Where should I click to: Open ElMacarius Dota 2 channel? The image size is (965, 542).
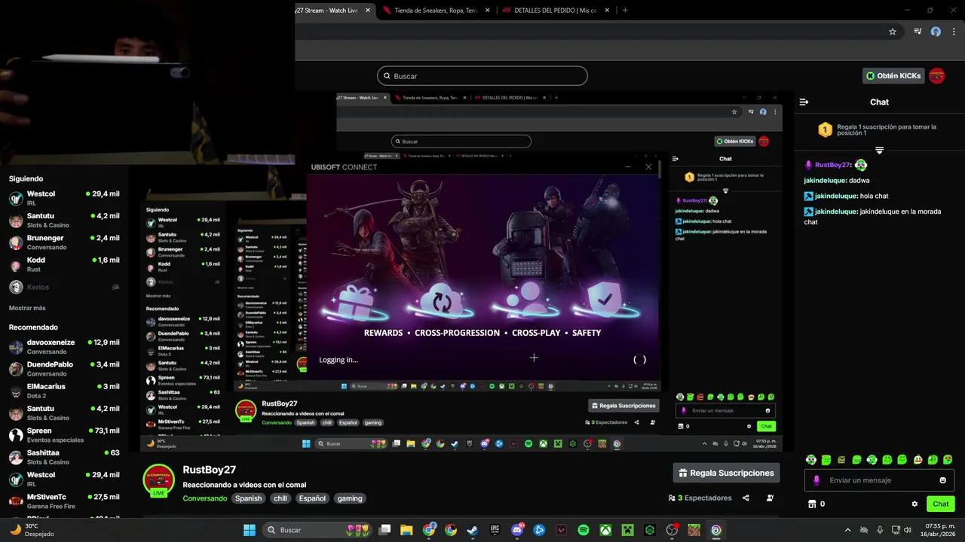[x=64, y=391]
